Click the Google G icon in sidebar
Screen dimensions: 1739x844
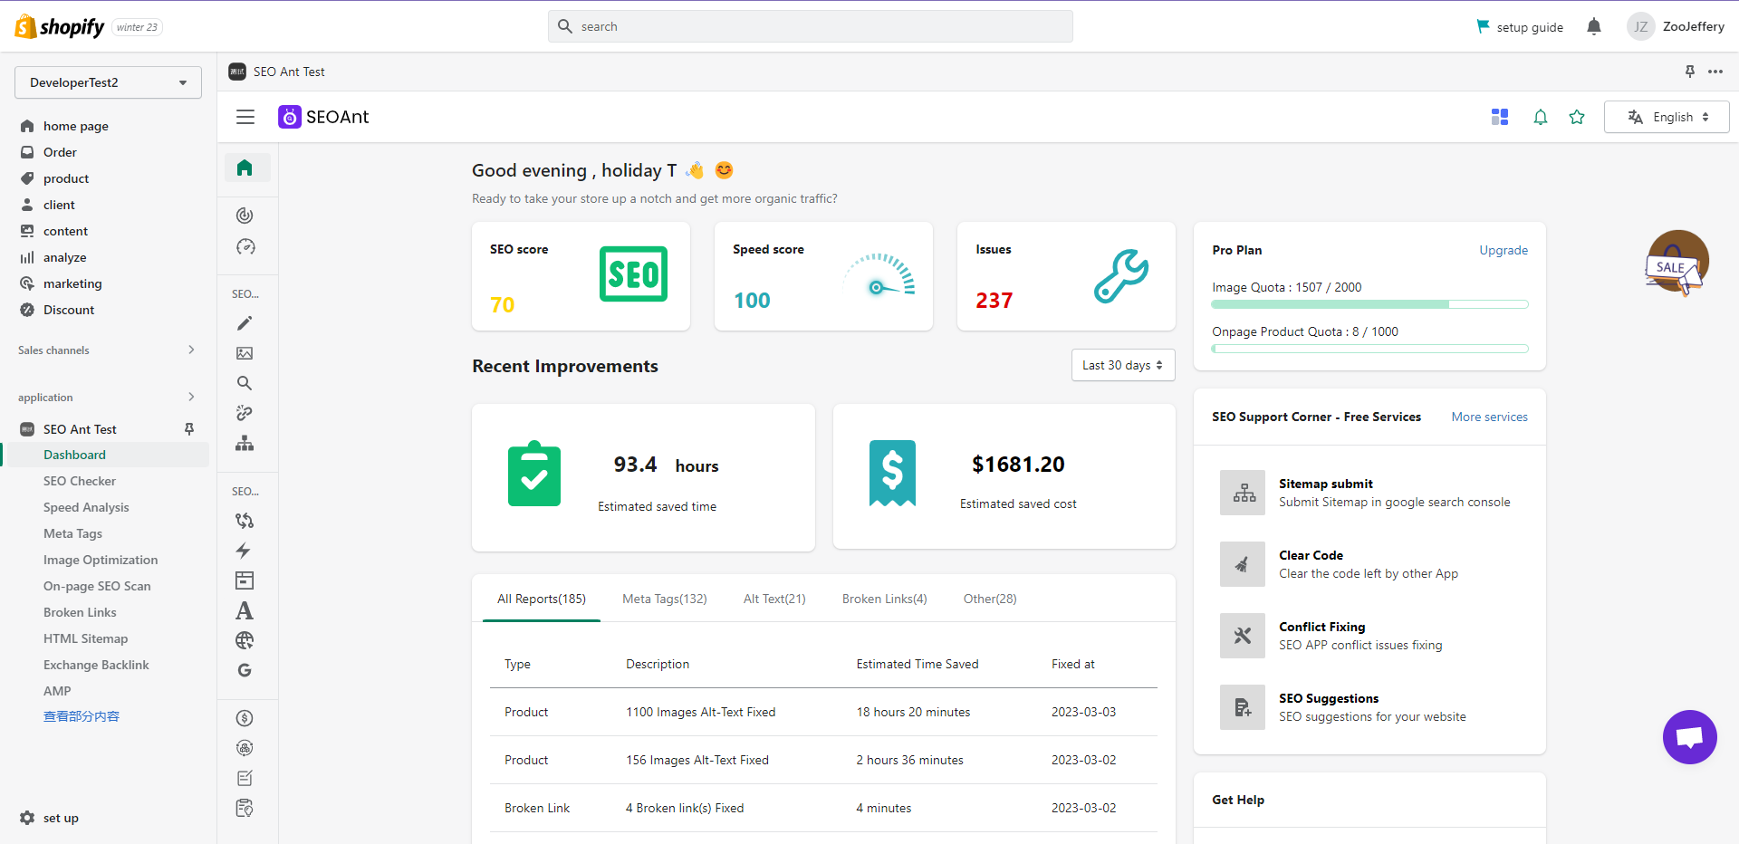tap(245, 670)
